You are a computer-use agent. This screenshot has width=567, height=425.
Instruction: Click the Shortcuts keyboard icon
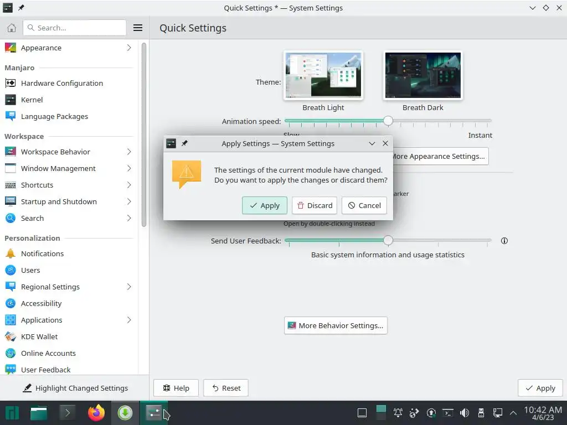coord(11,185)
